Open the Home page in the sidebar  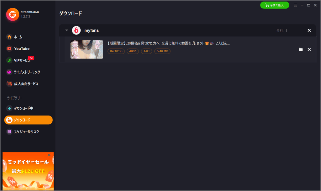(x=14, y=37)
